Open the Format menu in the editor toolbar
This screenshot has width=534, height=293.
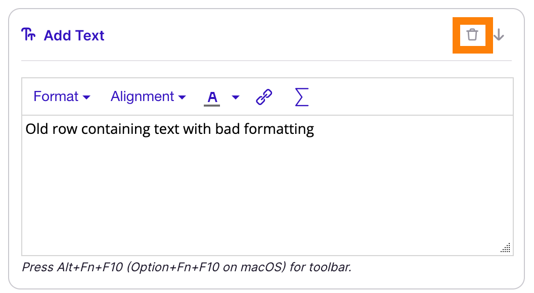pyautogui.click(x=62, y=96)
